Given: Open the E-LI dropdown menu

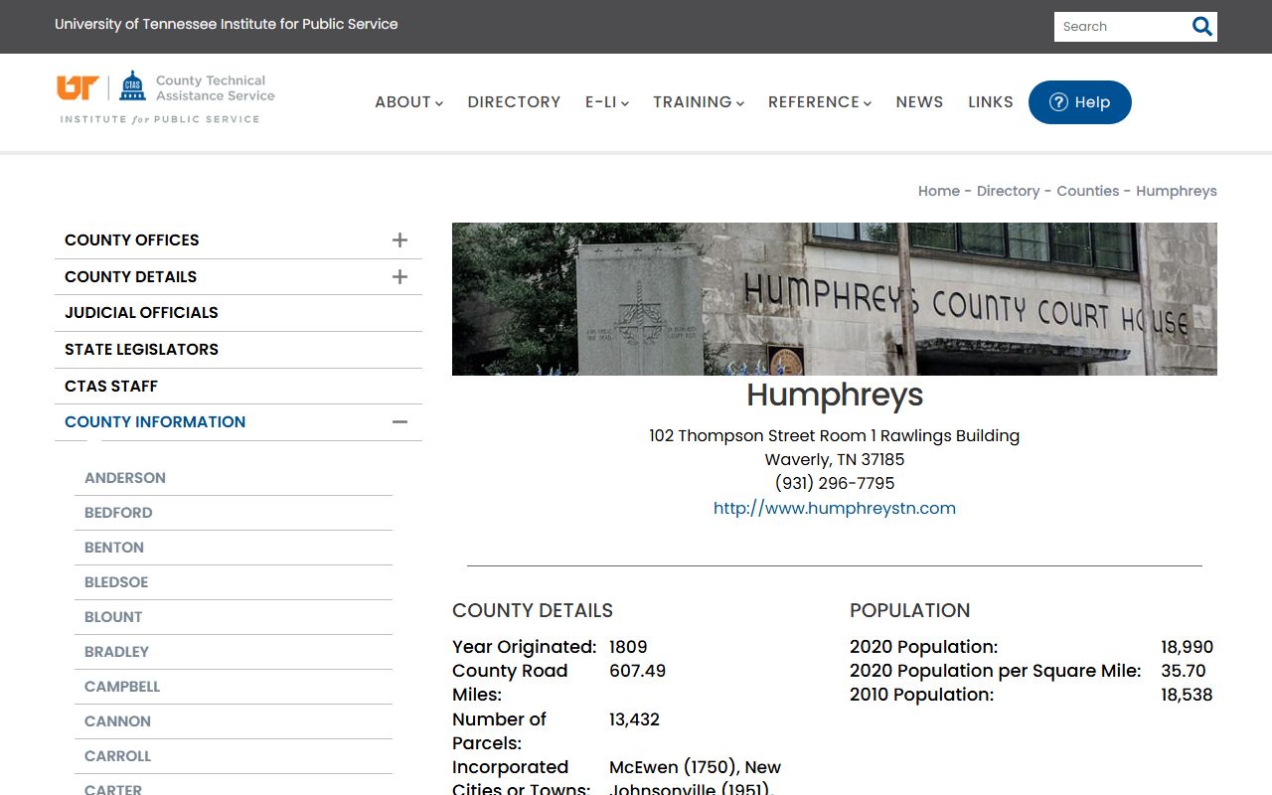Looking at the screenshot, I should pyautogui.click(x=606, y=102).
